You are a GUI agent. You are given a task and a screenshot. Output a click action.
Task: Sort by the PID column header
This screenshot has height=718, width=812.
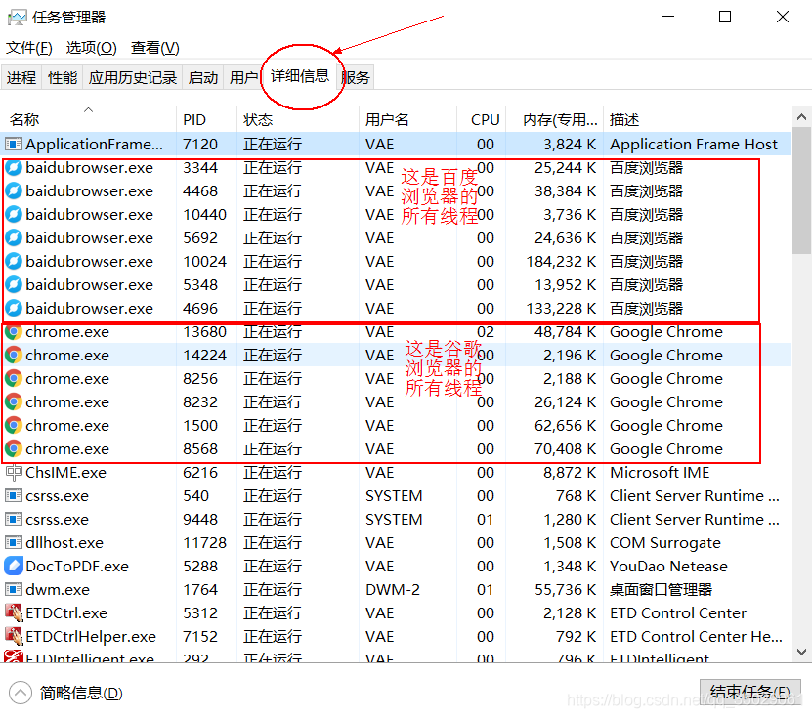click(x=206, y=119)
